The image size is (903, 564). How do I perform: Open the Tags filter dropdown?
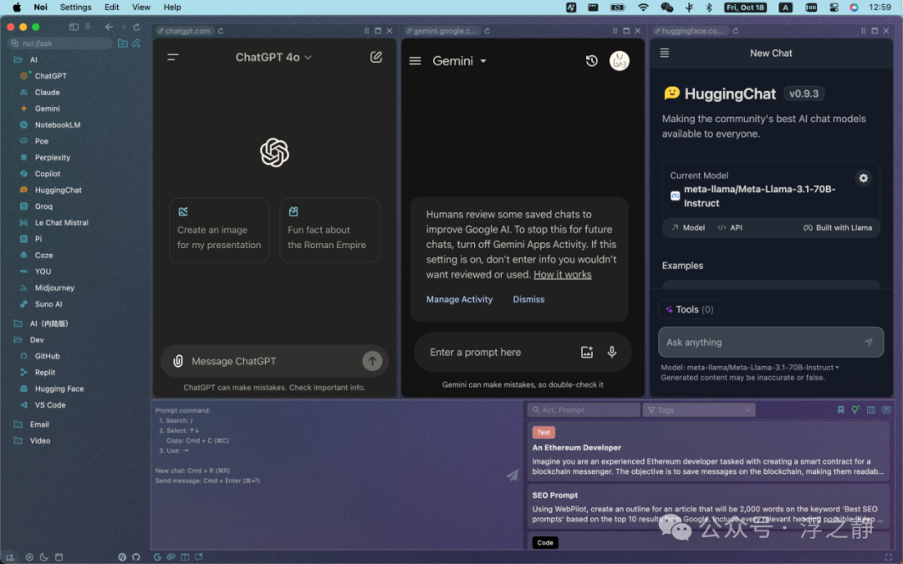(698, 409)
